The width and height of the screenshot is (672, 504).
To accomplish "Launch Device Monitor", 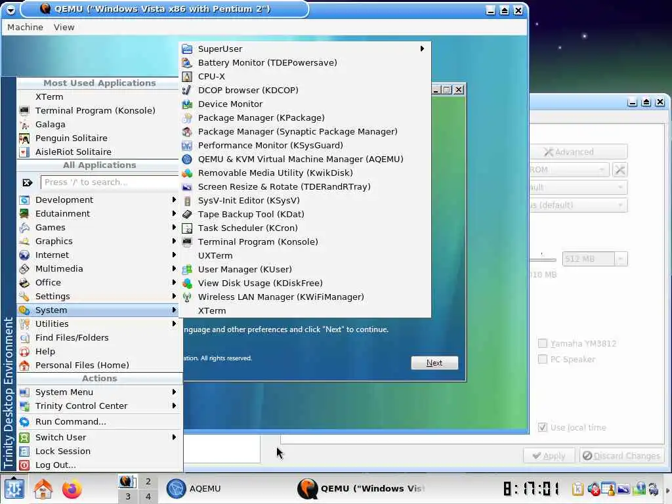I will coord(304,104).
